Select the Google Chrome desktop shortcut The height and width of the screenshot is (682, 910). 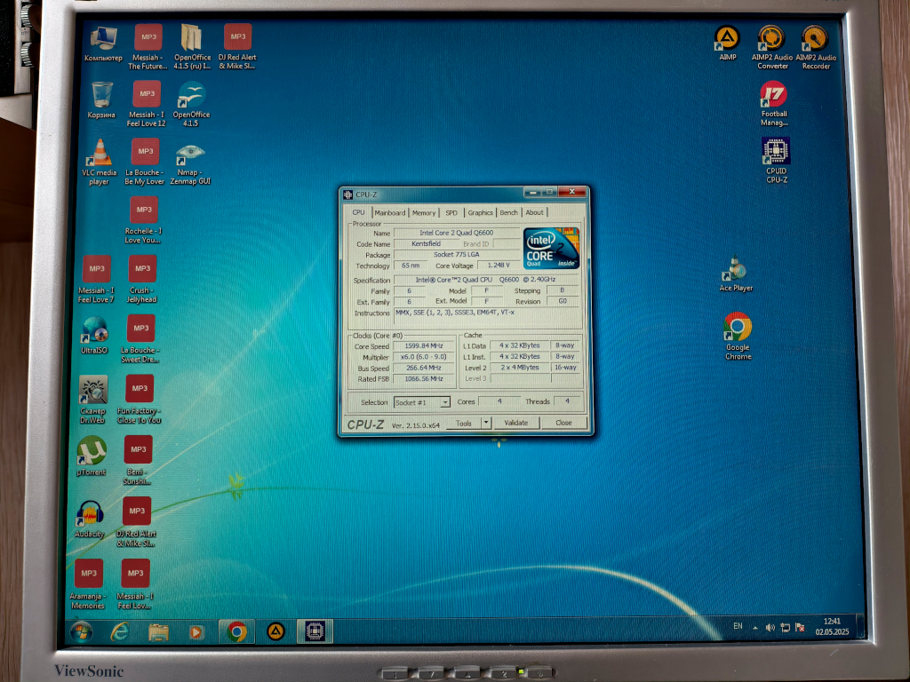738,337
